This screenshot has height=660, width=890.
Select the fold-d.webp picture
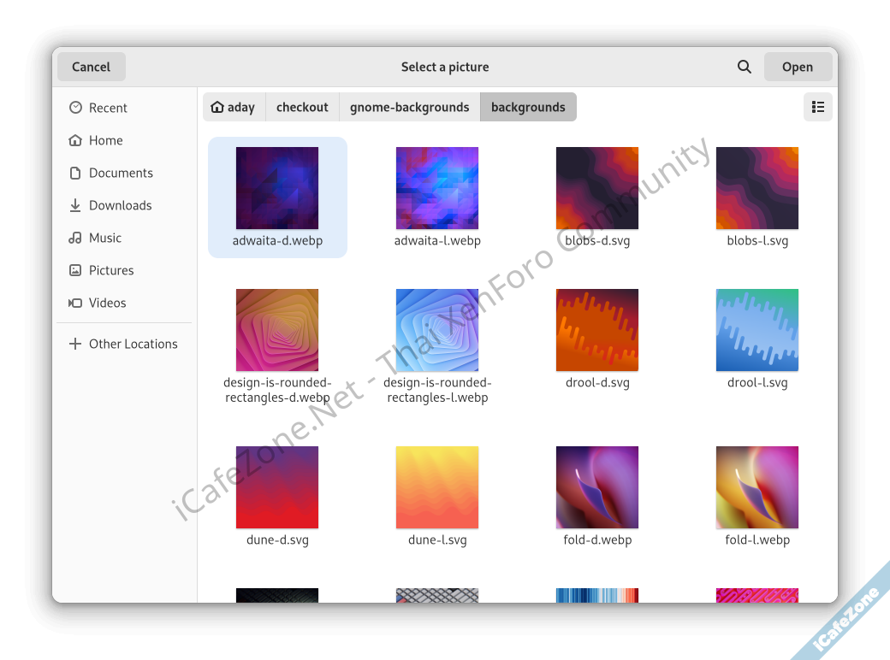tap(597, 487)
